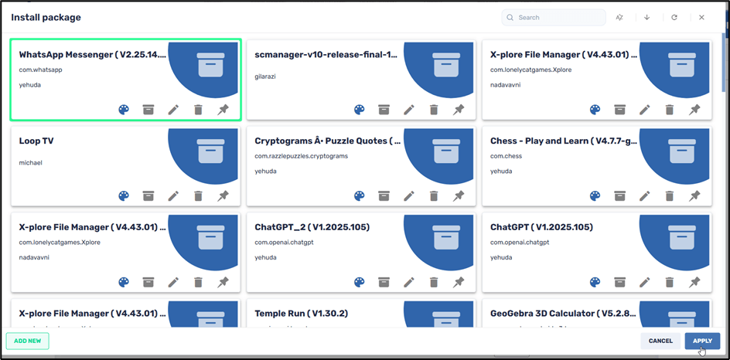This screenshot has width=730, height=360.
Task: Click the pencil icon on Chess - Play and Learn card
Action: (645, 196)
